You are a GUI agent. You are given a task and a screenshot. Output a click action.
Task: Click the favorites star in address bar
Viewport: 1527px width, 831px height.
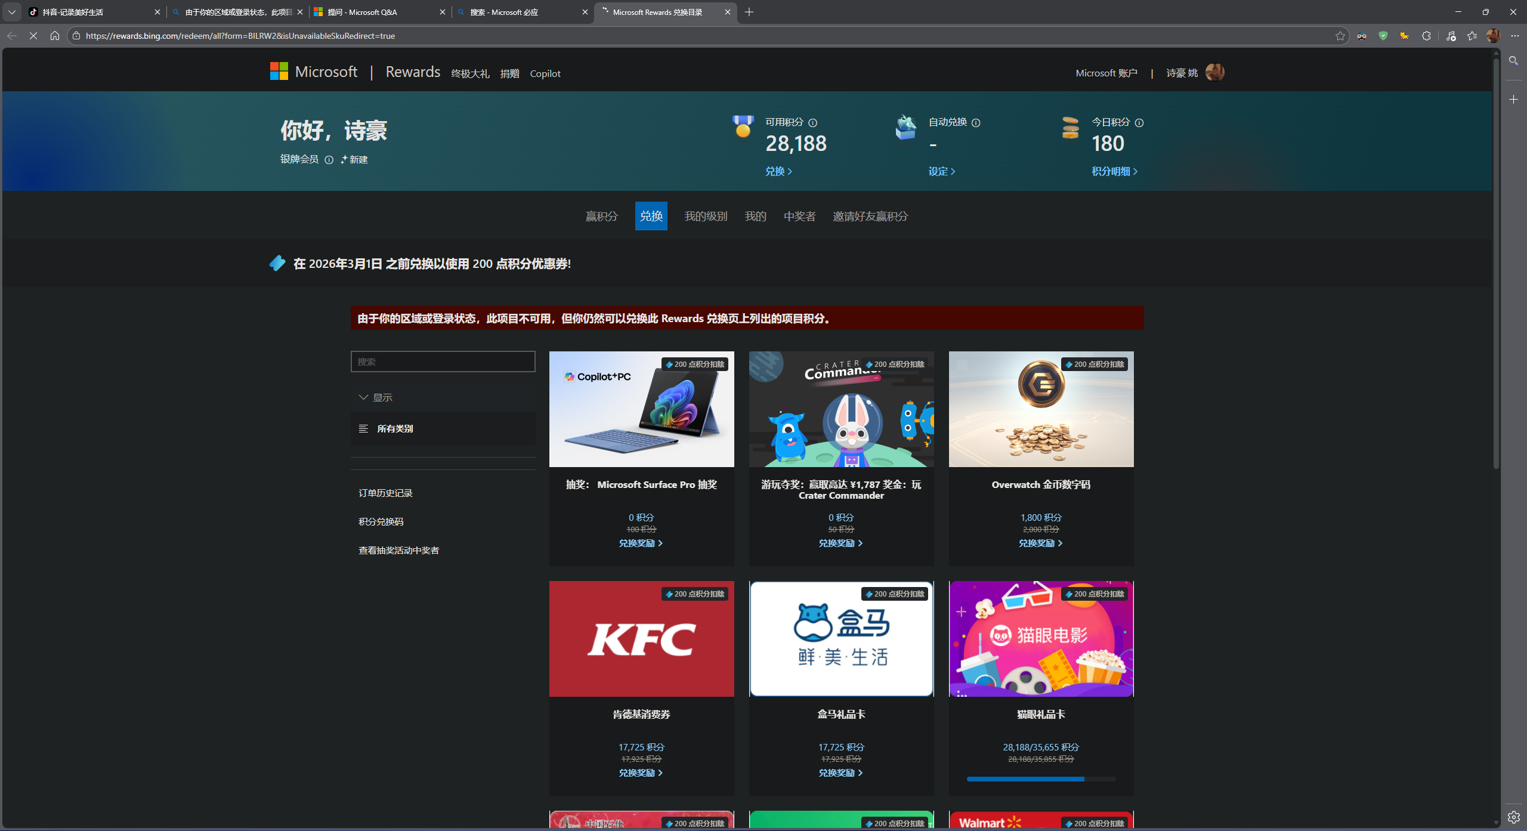[x=1340, y=36]
